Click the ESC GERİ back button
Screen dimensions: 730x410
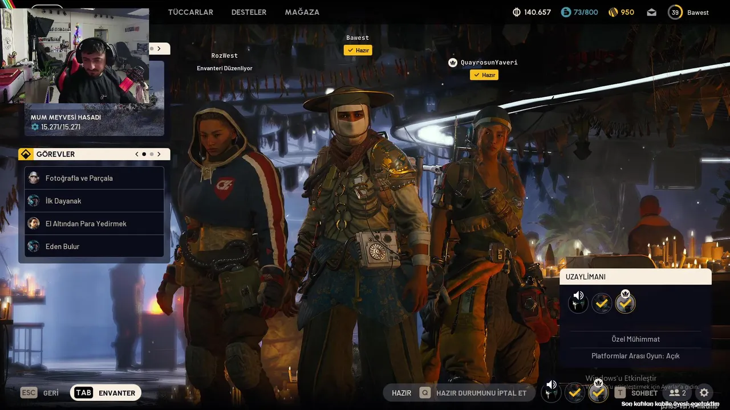(40, 393)
